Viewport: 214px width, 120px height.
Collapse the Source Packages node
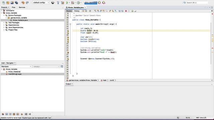coord(4,15)
